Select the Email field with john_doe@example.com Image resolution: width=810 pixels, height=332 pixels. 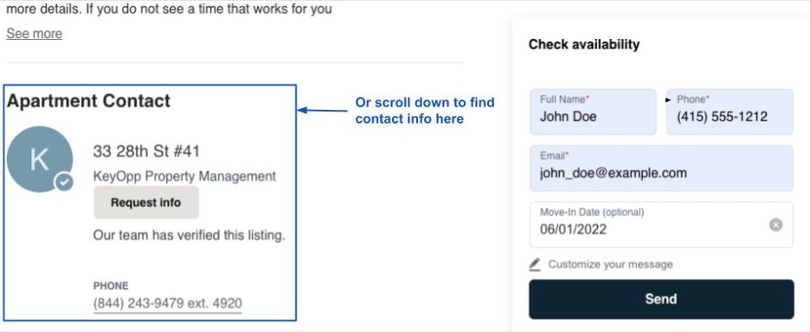[661, 168]
